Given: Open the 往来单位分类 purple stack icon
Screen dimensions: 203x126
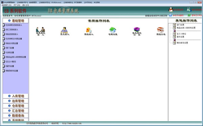Looking at the screenshot, I should (x=137, y=31).
